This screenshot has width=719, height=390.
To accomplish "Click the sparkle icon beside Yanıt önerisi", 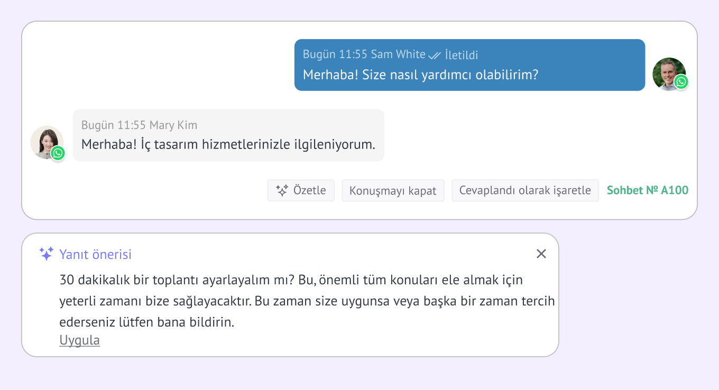I will (47, 254).
